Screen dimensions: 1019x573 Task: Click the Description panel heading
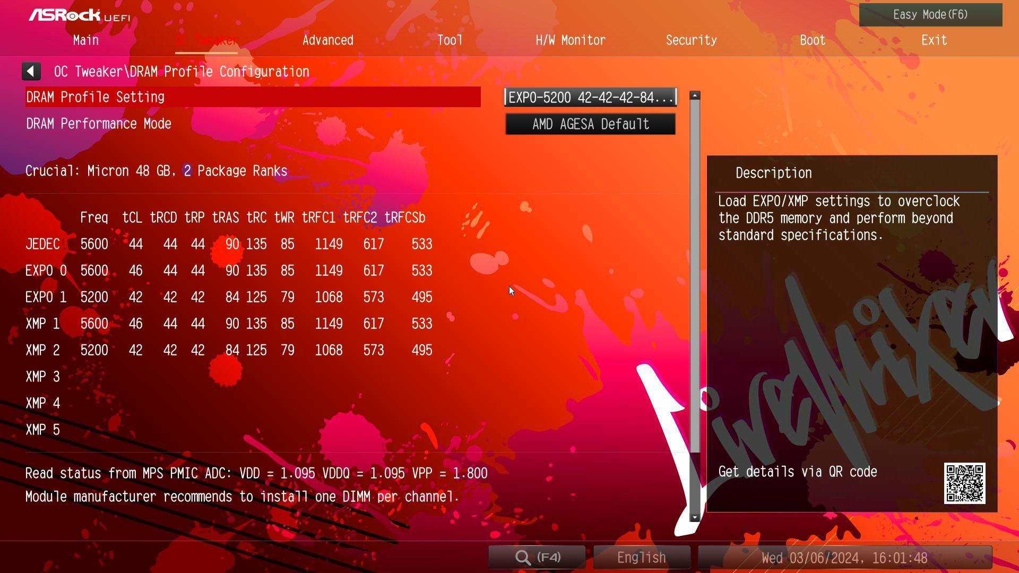coord(773,173)
